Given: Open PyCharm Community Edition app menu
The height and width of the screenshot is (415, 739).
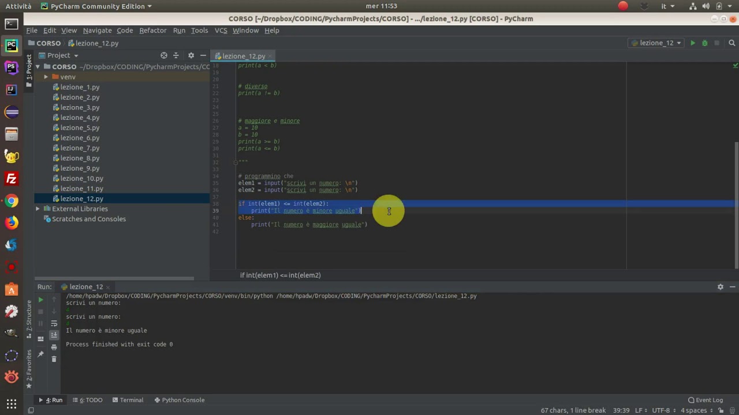Looking at the screenshot, I should pyautogui.click(x=96, y=6).
